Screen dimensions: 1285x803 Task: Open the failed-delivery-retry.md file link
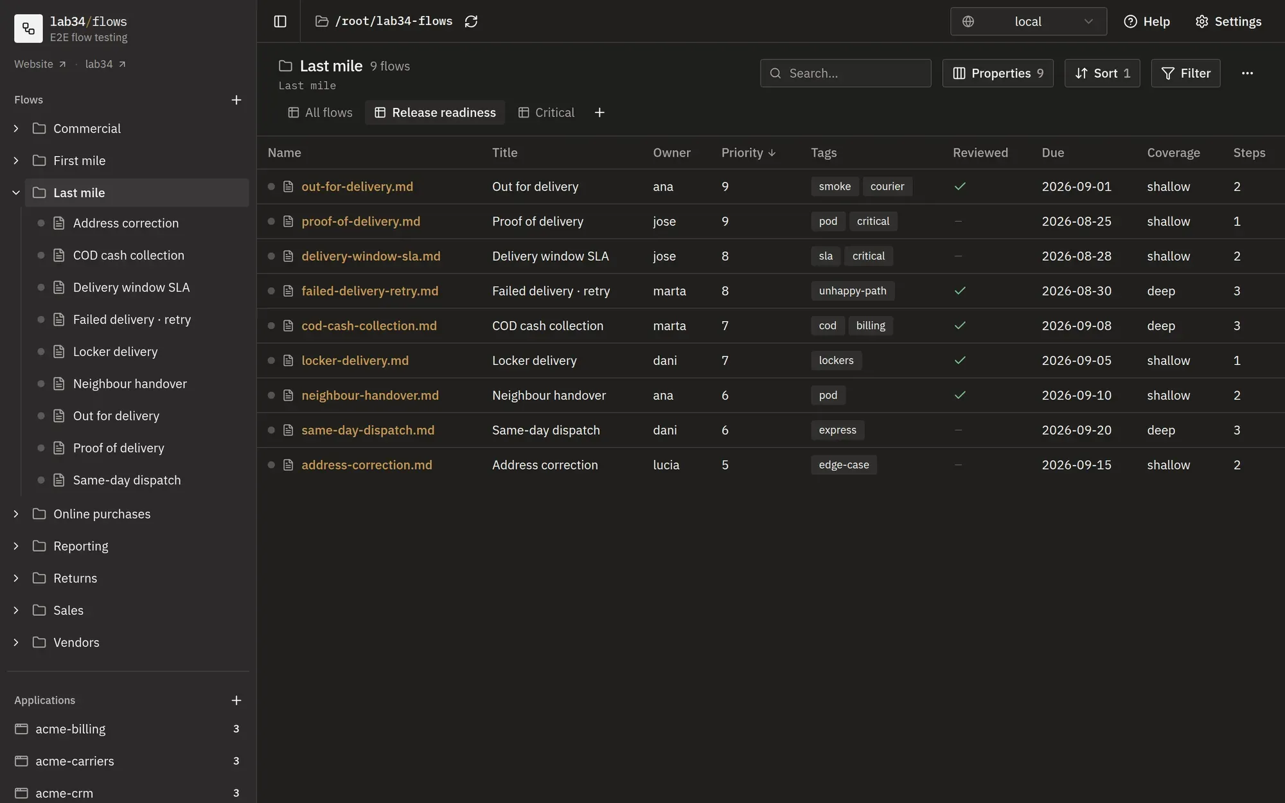click(x=369, y=290)
